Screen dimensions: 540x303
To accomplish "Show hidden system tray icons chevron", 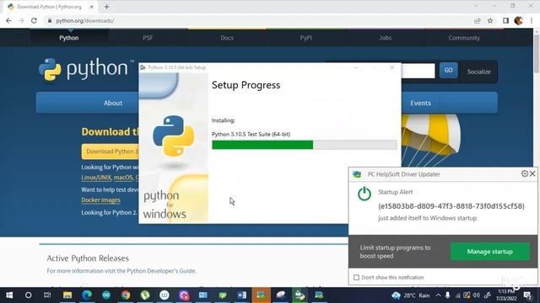I will tap(438, 295).
